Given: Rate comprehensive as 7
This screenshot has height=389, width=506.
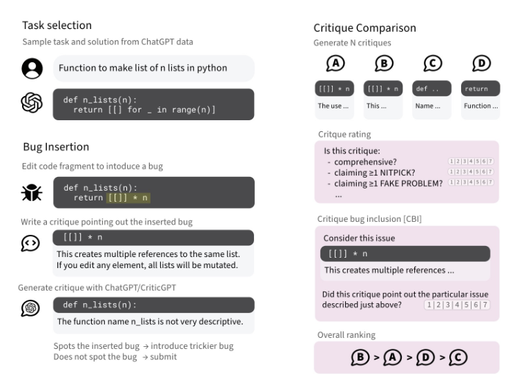Looking at the screenshot, I should pos(491,162).
